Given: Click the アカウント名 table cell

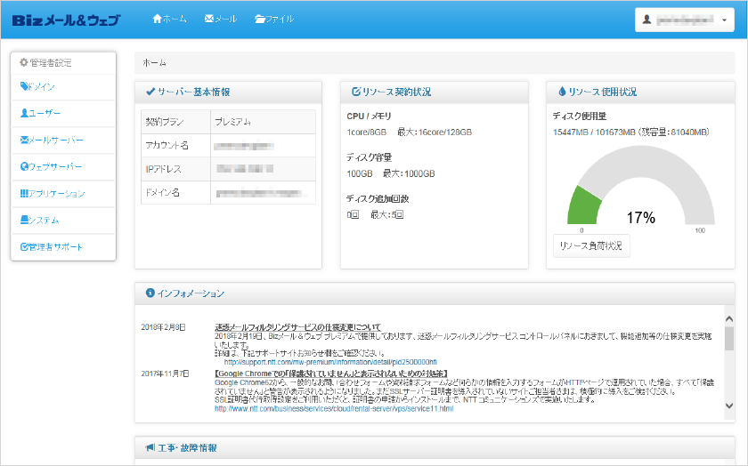Looking at the screenshot, I should [x=175, y=145].
